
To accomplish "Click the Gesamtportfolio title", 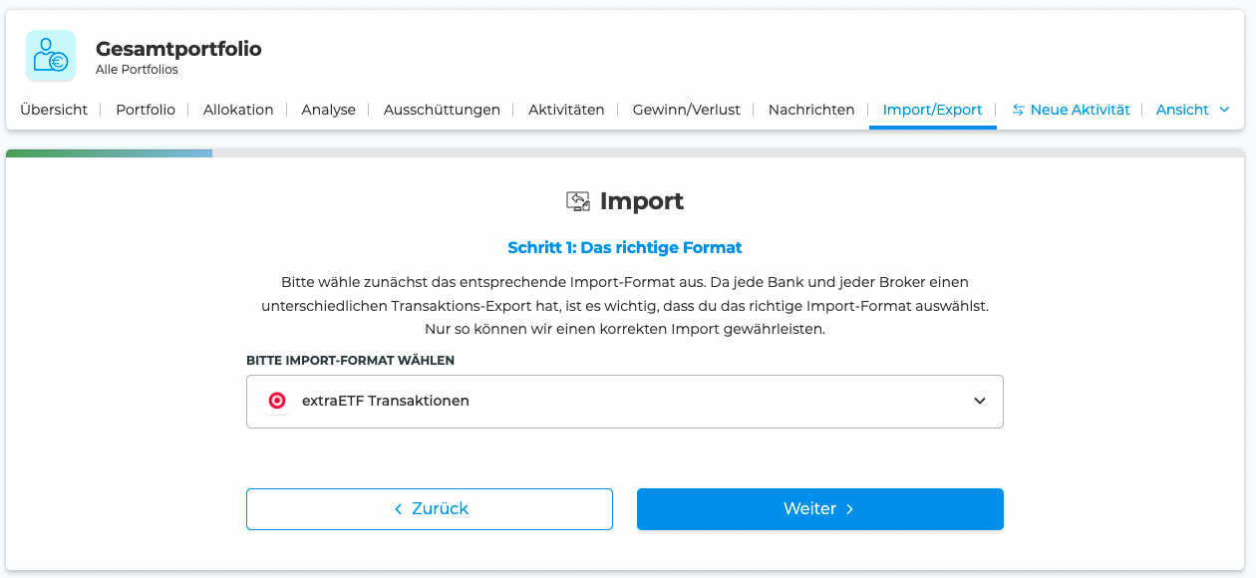I will [178, 49].
